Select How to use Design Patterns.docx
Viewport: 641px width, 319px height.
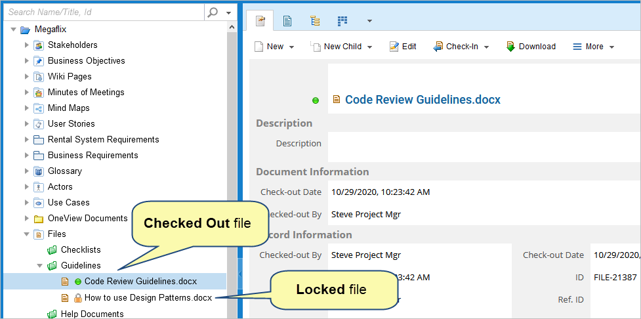[x=148, y=298]
